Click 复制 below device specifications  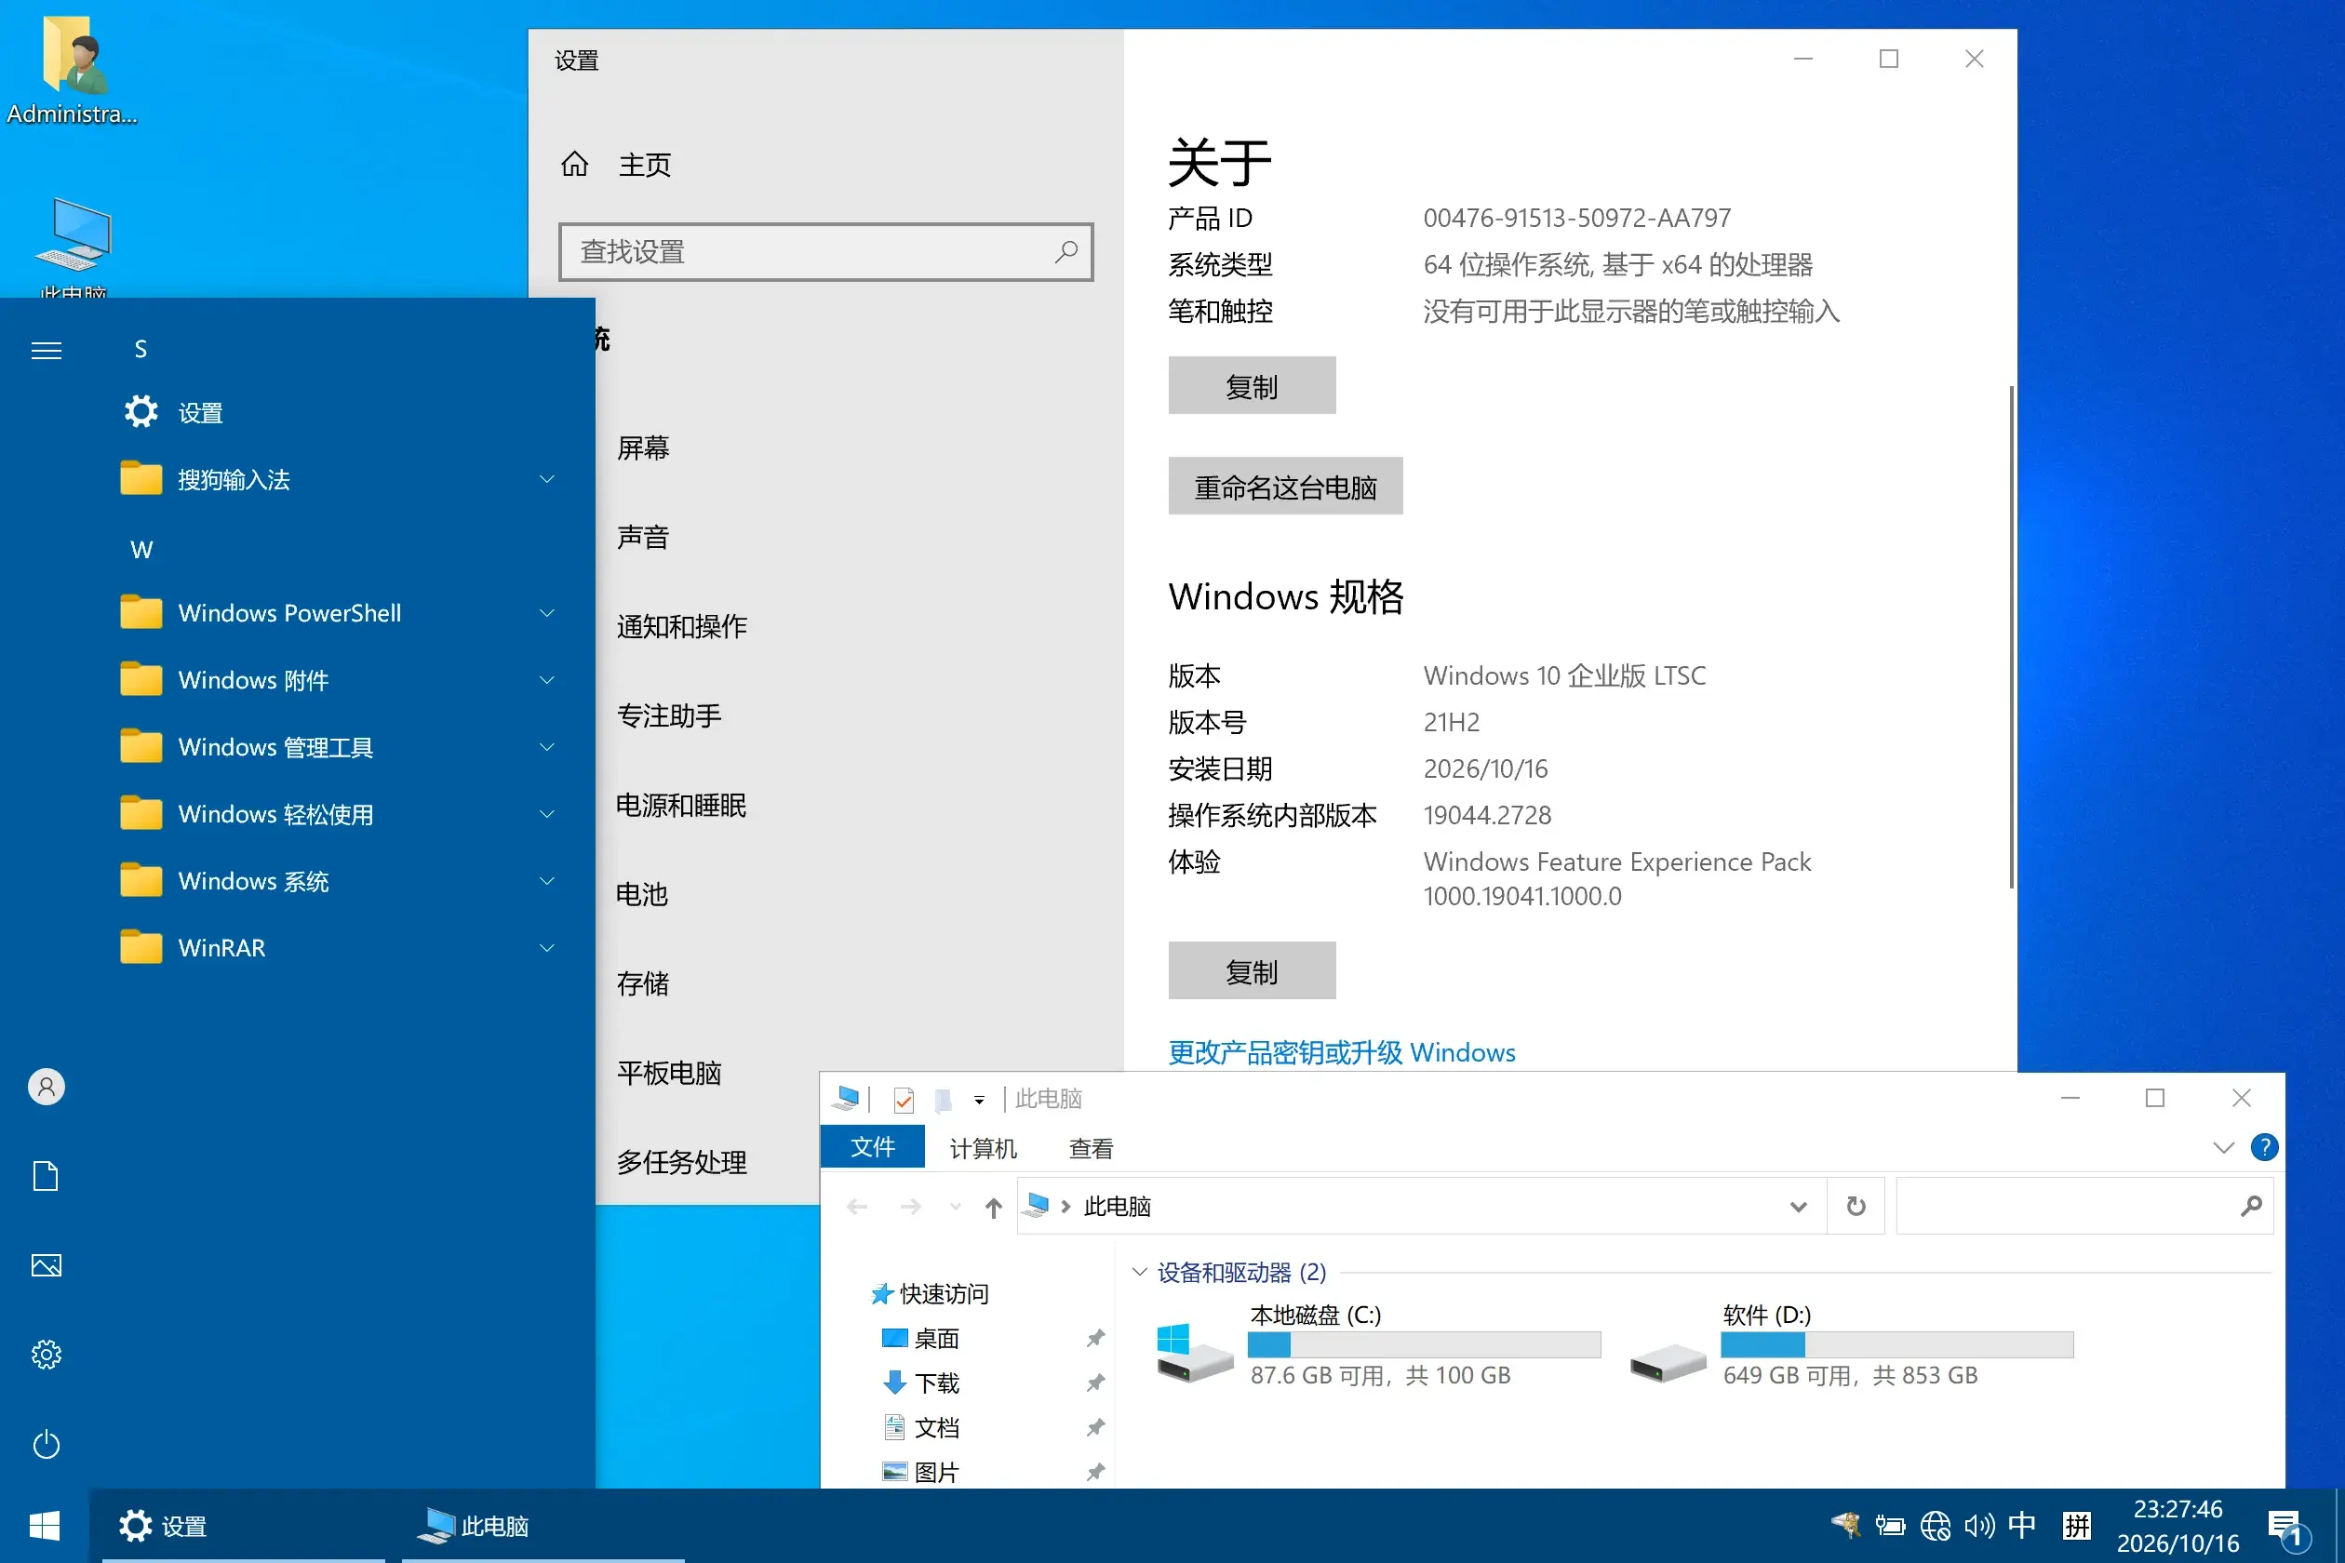pyautogui.click(x=1252, y=385)
